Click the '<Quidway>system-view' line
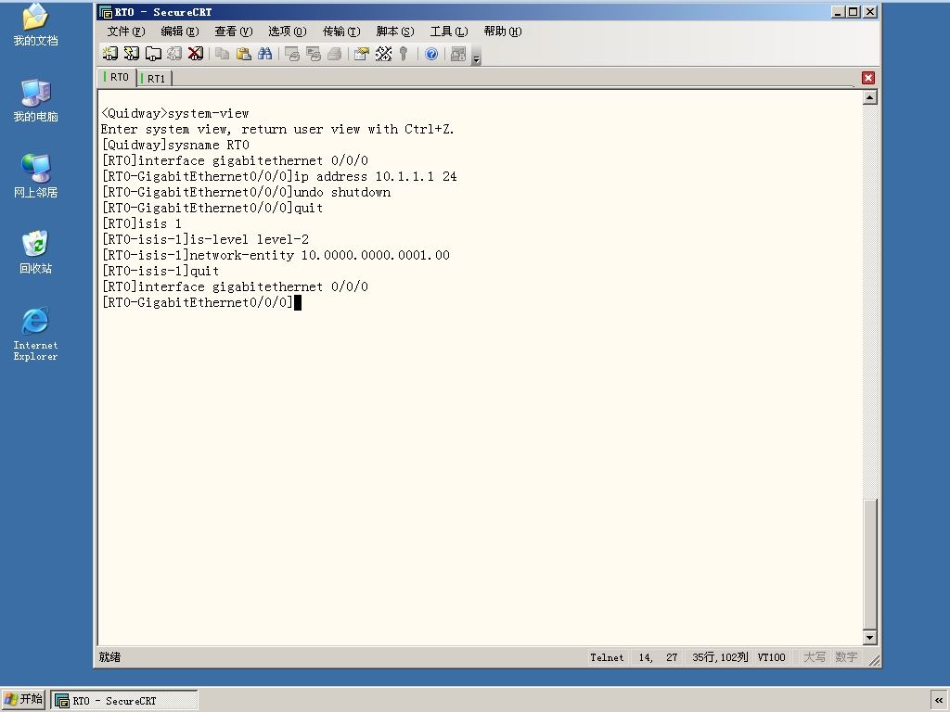The image size is (950, 712). (x=175, y=114)
